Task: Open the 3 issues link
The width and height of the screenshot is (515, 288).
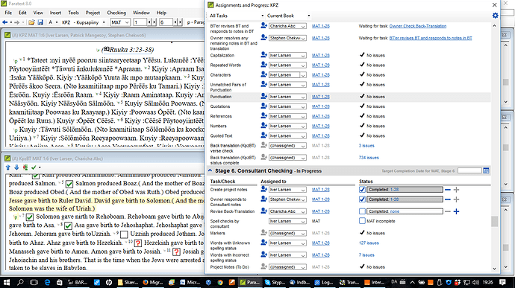Action: coord(366,145)
